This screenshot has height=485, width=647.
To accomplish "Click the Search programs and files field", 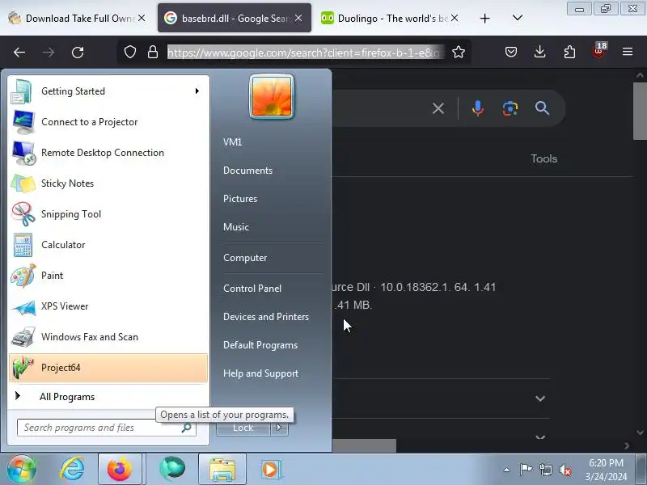I will (x=107, y=428).
